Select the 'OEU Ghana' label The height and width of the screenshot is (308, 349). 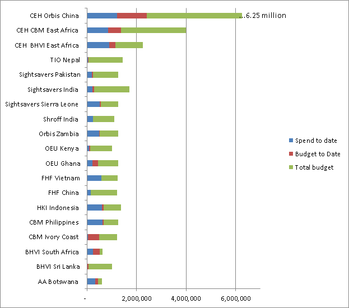(63, 164)
